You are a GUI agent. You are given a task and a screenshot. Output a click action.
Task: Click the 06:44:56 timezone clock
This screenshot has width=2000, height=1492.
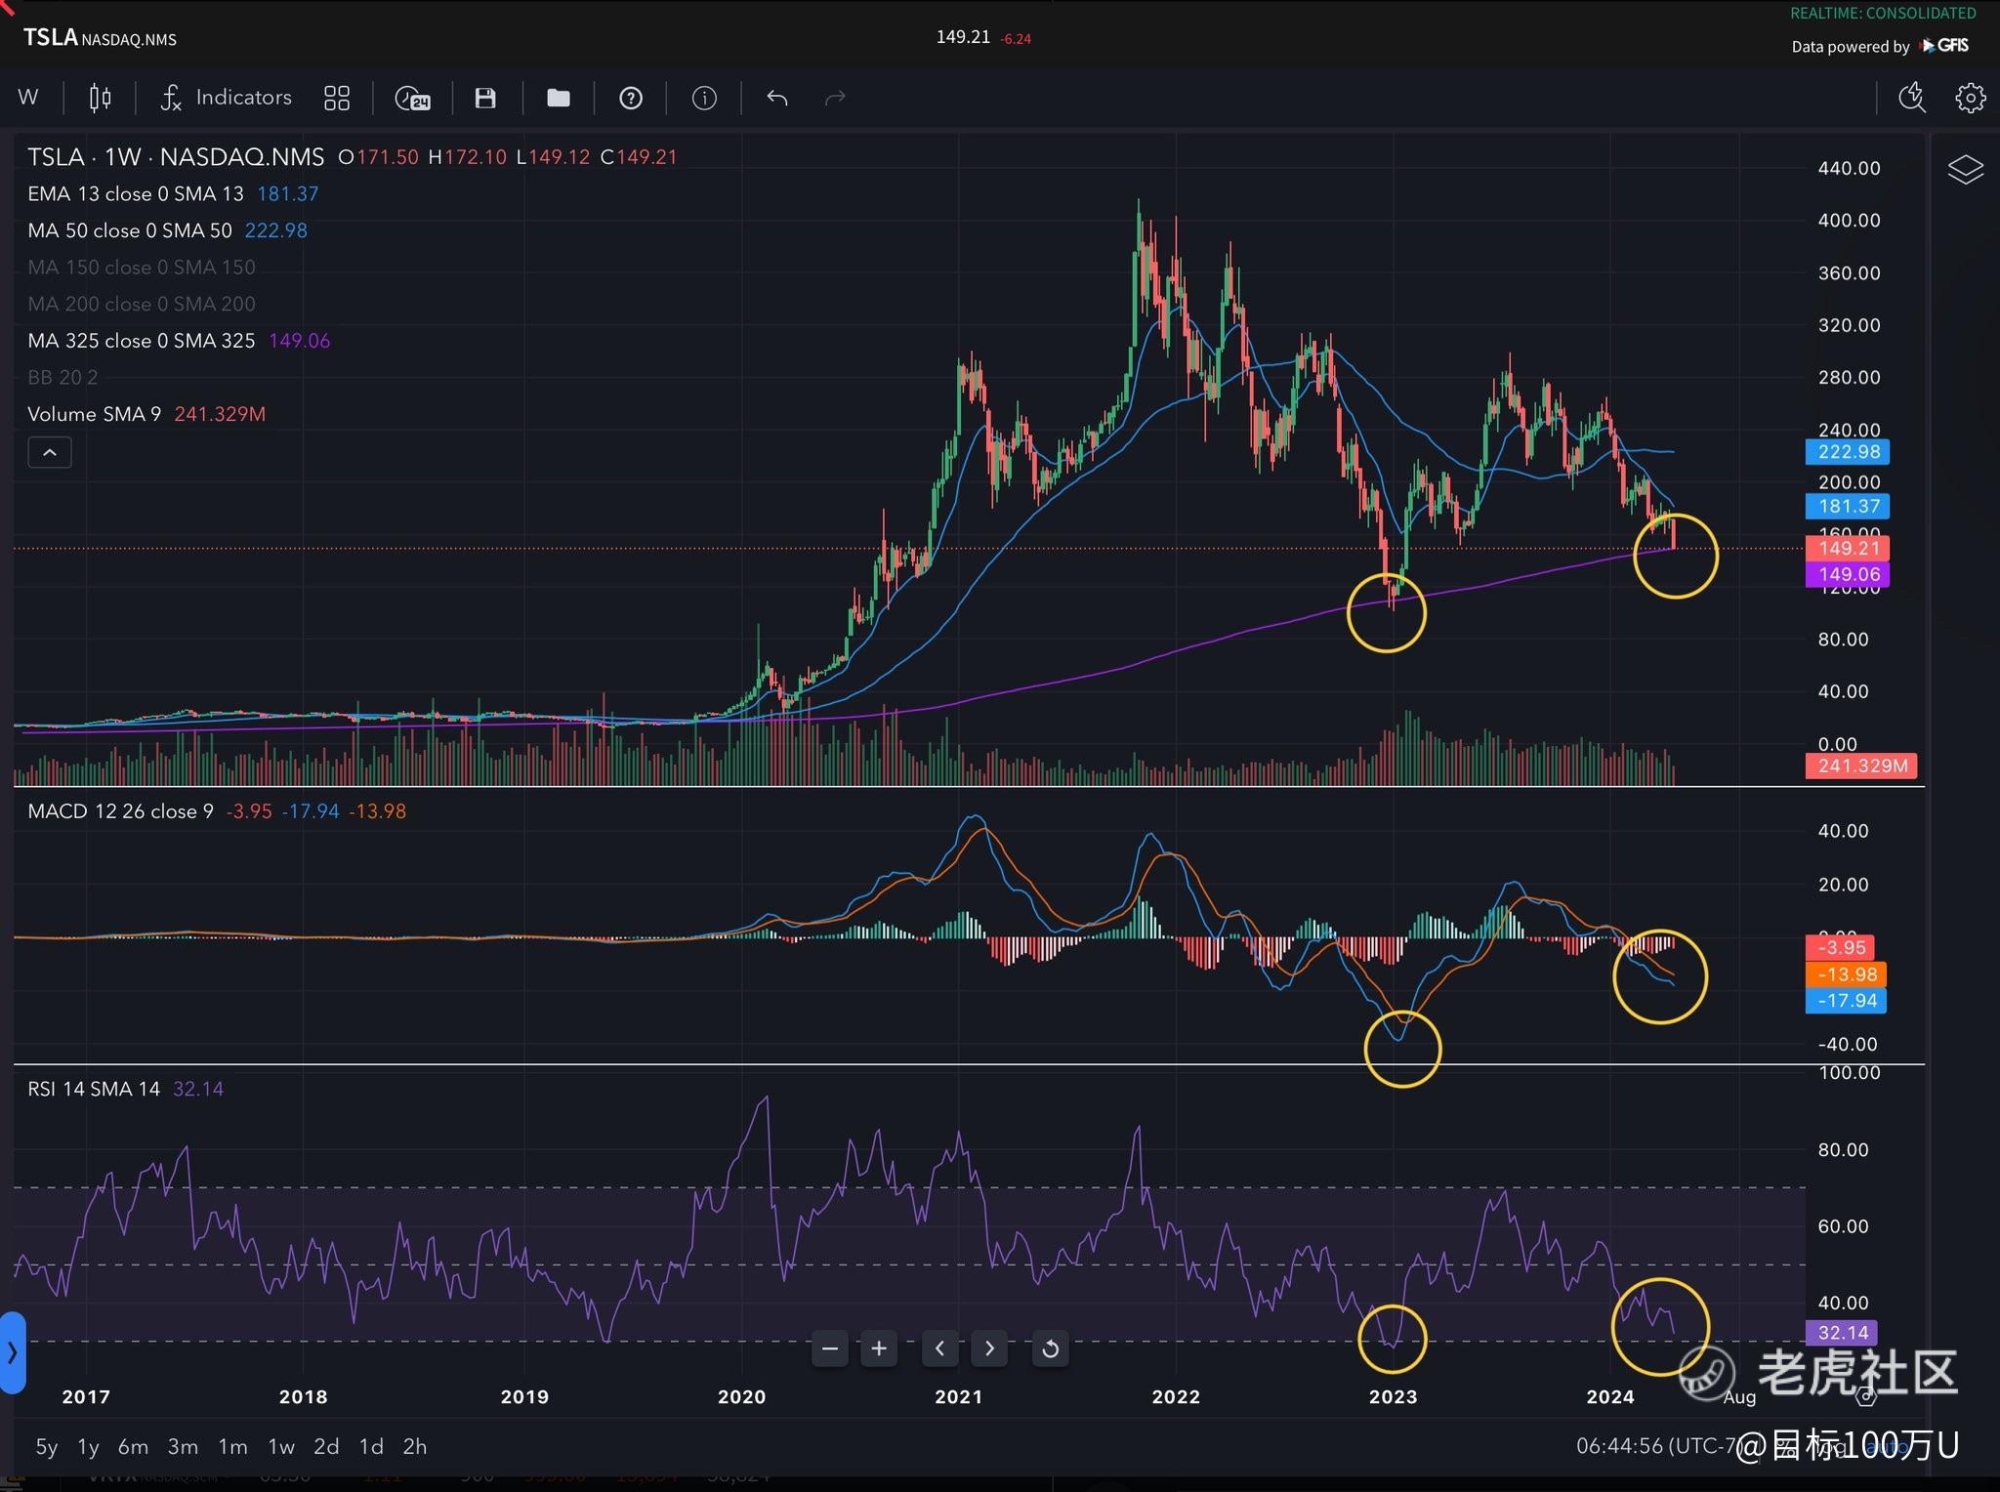[1660, 1446]
